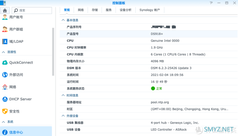Click the 产品型号 row label
Image resolution: width=238 pixels, height=136 pixels.
click(72, 34)
